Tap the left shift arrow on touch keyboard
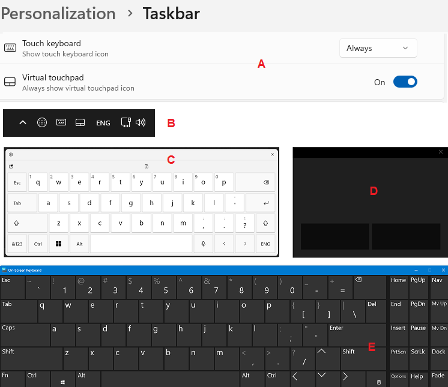 point(28,223)
